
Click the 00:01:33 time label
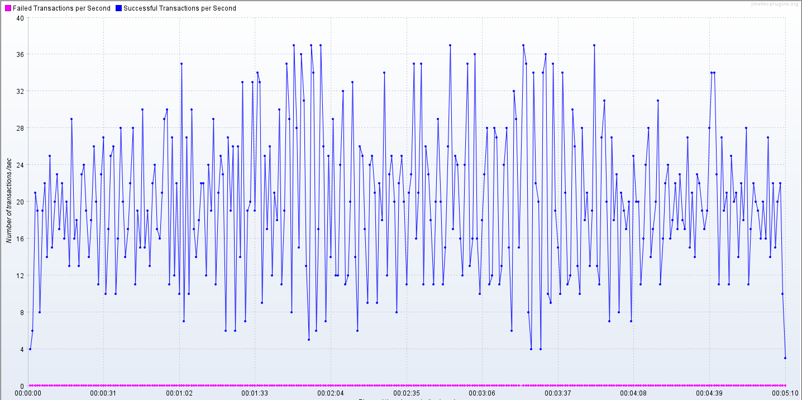coord(255,393)
